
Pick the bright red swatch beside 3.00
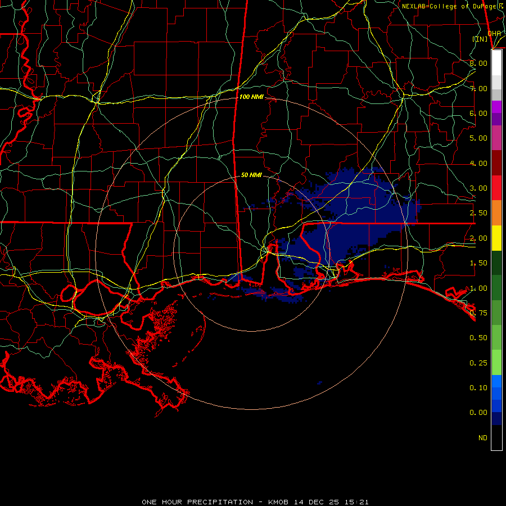click(x=496, y=188)
